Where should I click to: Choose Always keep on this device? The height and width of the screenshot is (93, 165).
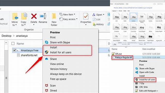66,74
